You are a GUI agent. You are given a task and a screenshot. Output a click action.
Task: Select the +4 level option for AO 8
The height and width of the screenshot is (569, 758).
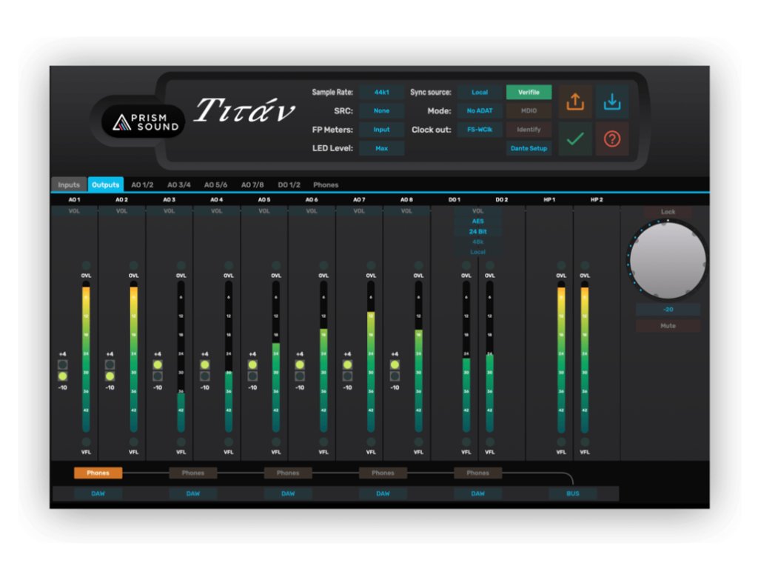pos(395,365)
